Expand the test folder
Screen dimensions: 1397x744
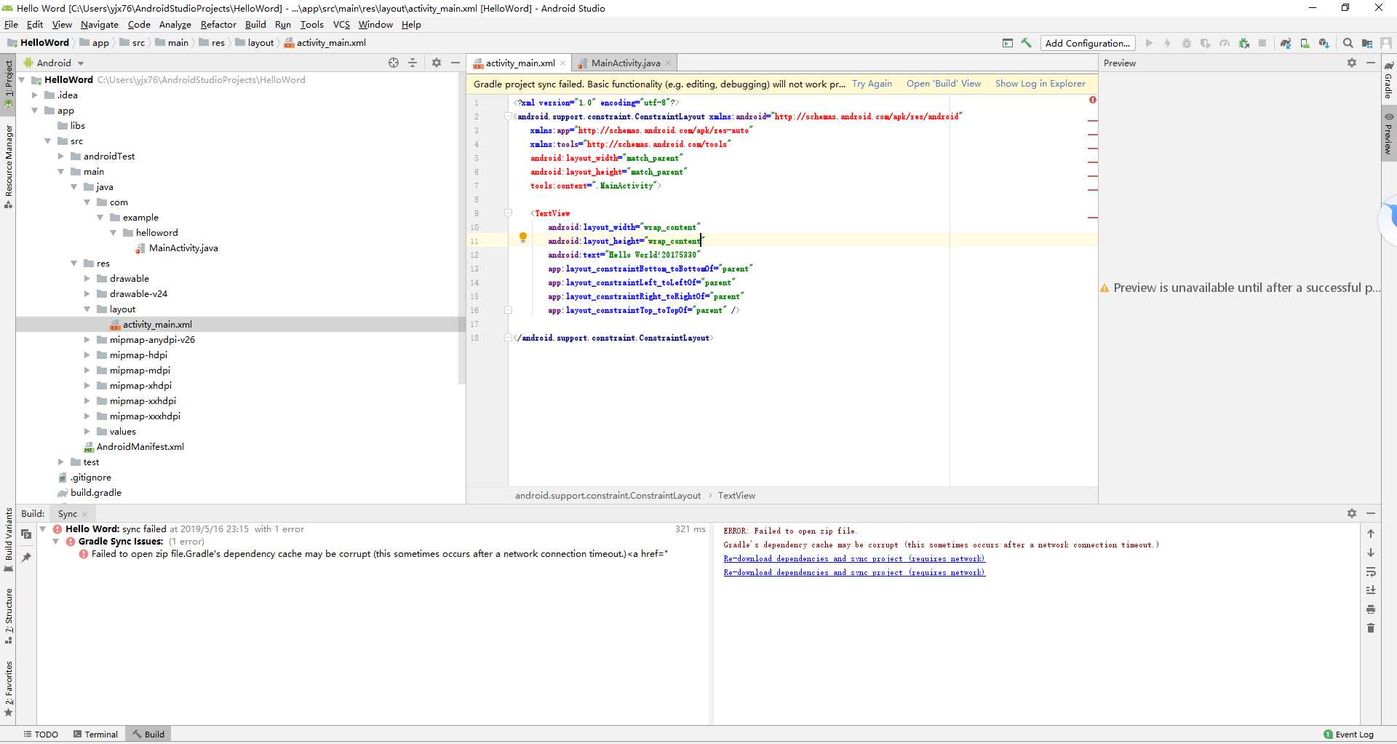(60, 462)
